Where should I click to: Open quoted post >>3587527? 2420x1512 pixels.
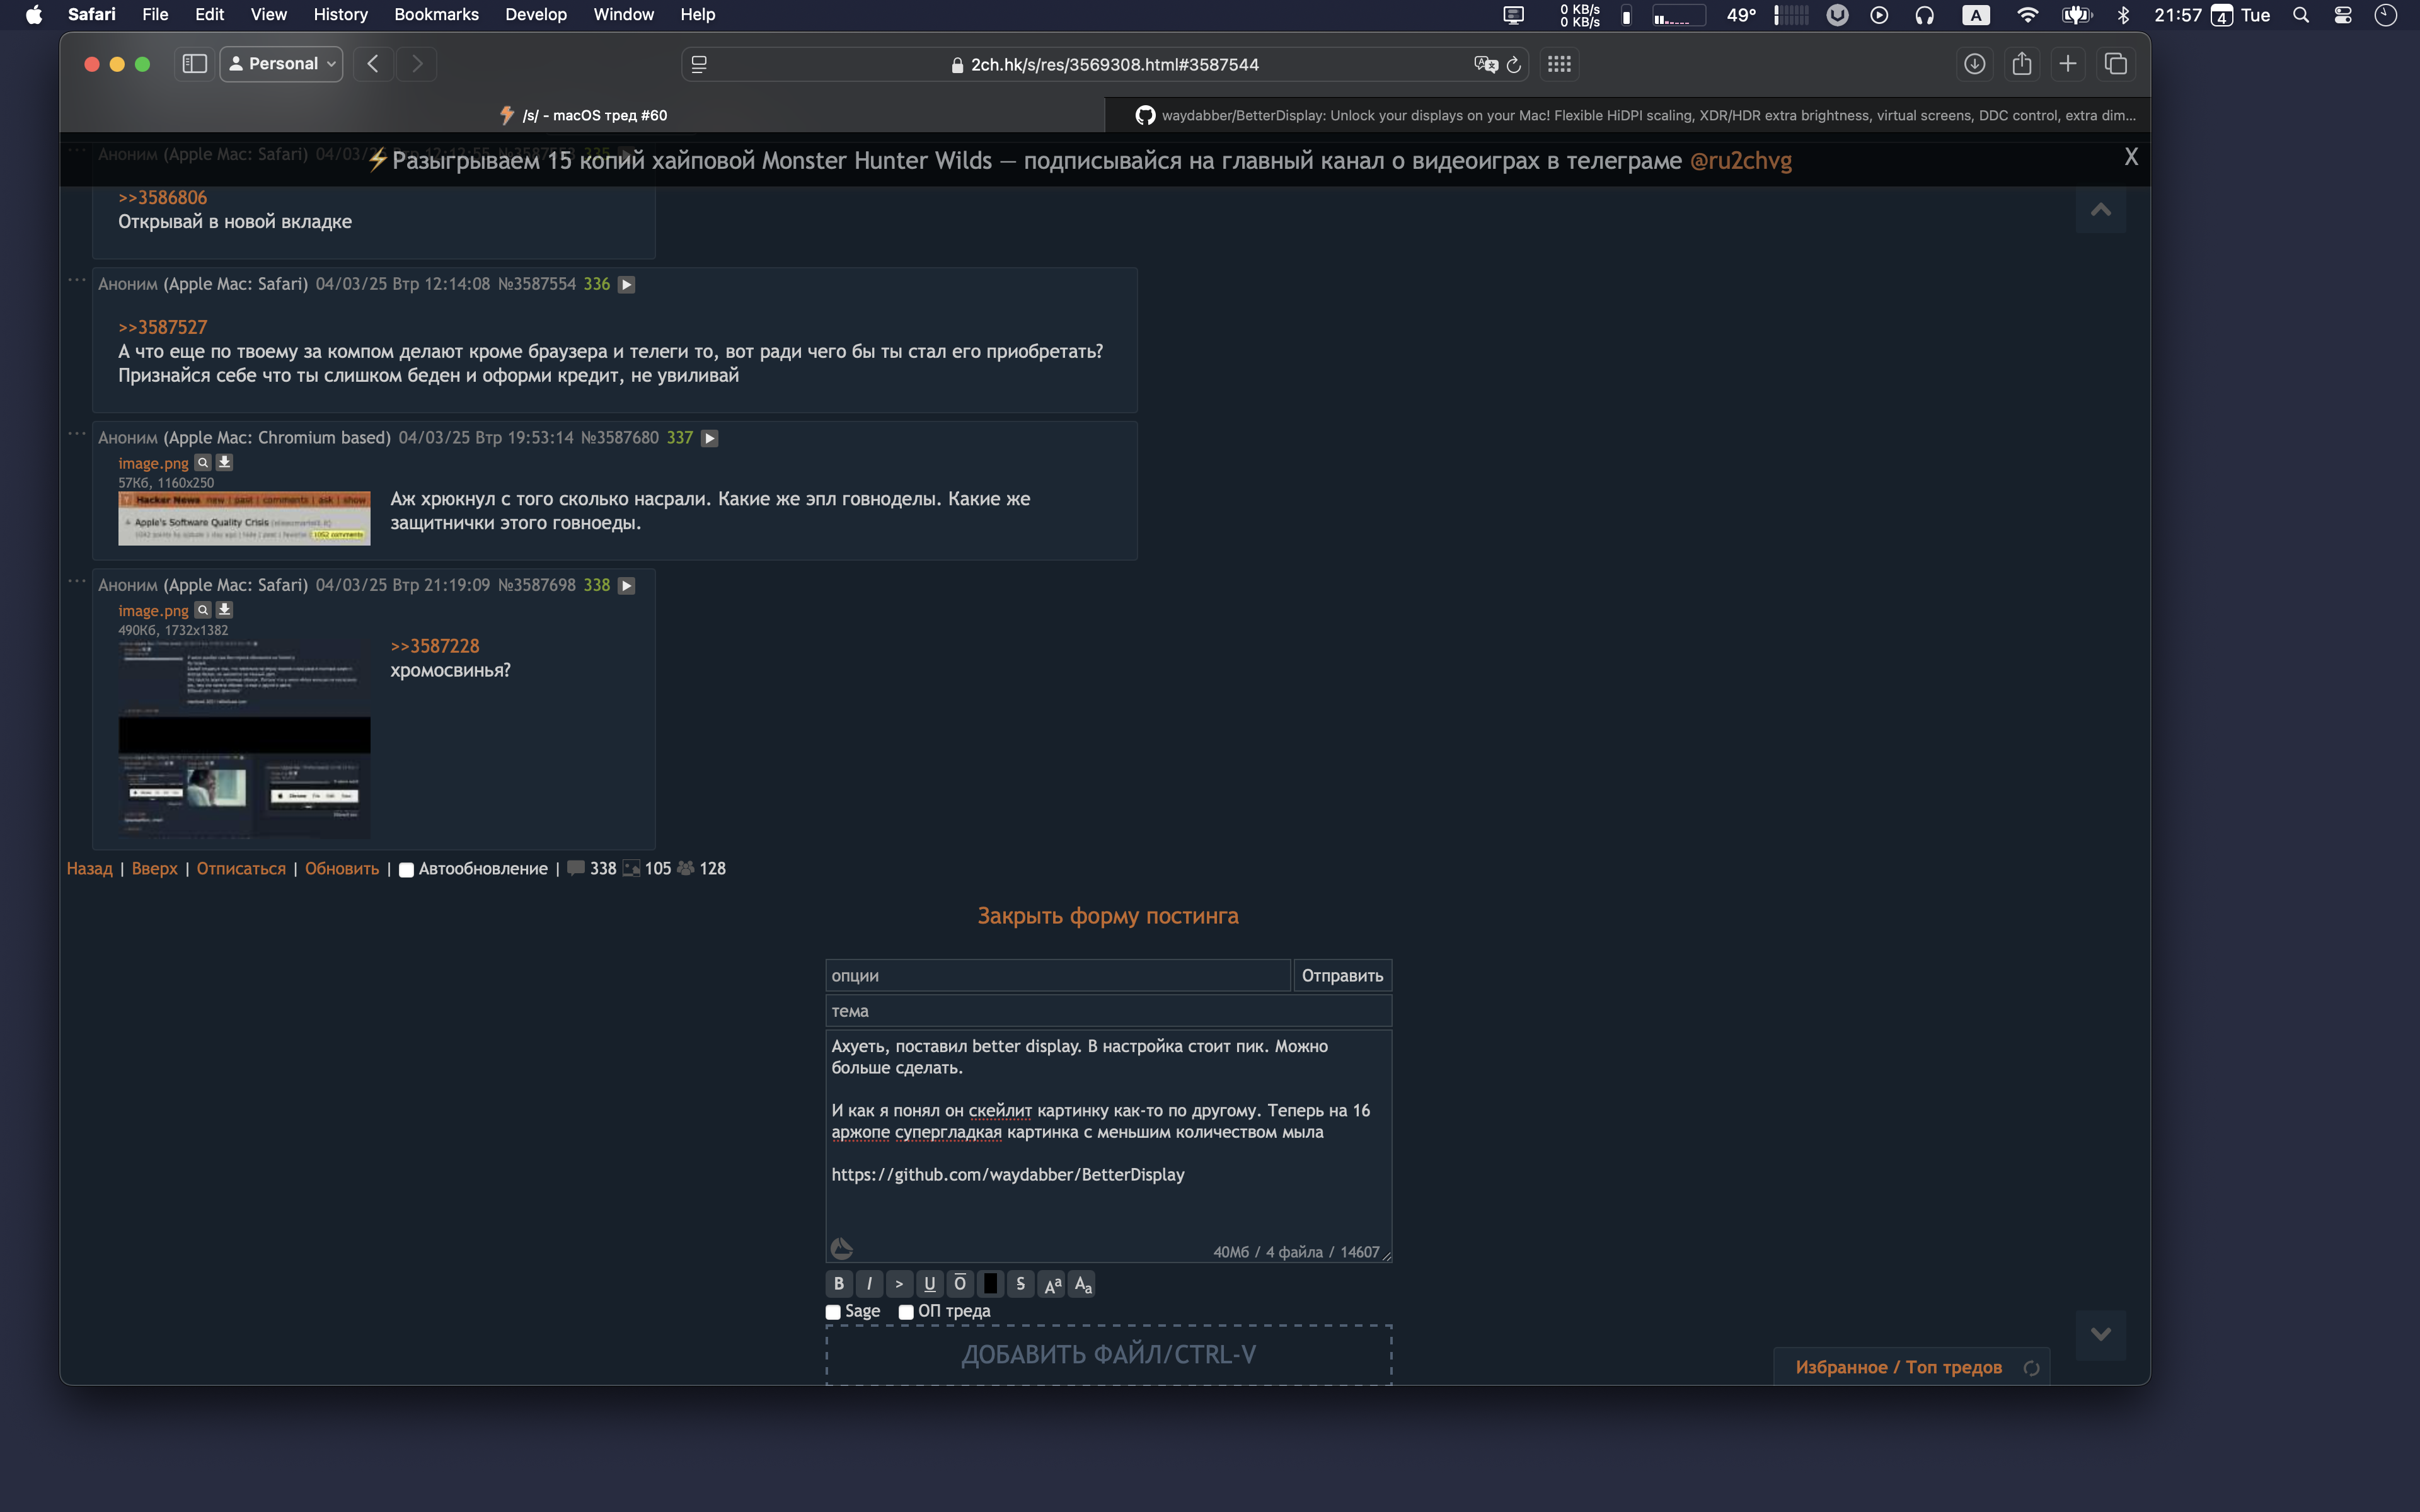(162, 328)
